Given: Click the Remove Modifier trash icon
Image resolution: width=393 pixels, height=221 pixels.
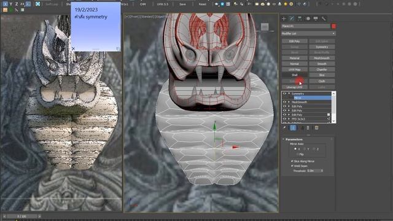Looking at the screenshot, I should 308,128.
